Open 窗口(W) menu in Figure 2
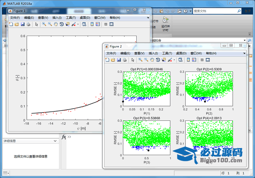Screen dimensions: 255x178 tap(196, 53)
